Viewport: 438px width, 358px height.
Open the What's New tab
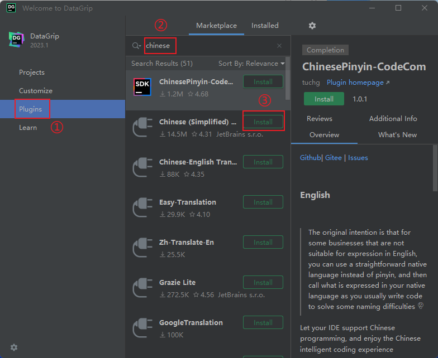(x=397, y=135)
